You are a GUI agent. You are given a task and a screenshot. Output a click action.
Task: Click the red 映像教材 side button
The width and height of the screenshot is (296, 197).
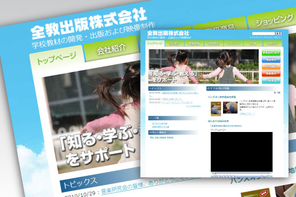271,73
